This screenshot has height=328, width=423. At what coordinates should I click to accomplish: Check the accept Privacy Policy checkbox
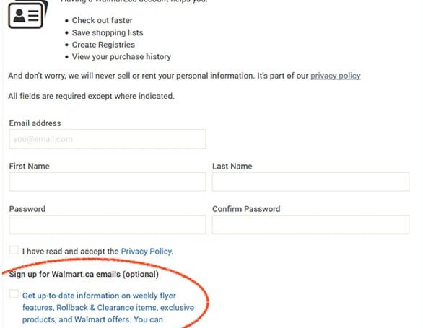click(x=14, y=250)
